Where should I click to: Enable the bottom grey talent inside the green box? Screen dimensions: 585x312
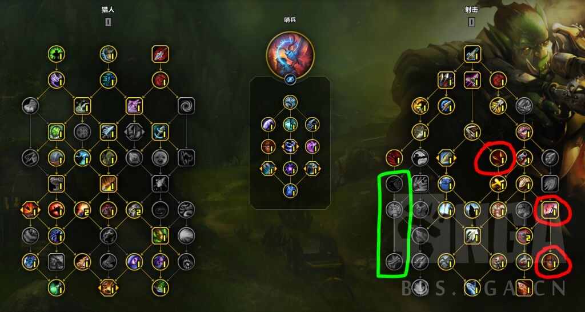tap(394, 262)
